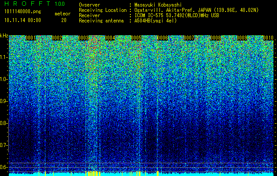Select the meteor count value 20
Viewport: 277px width, 176px height.
click(64, 20)
